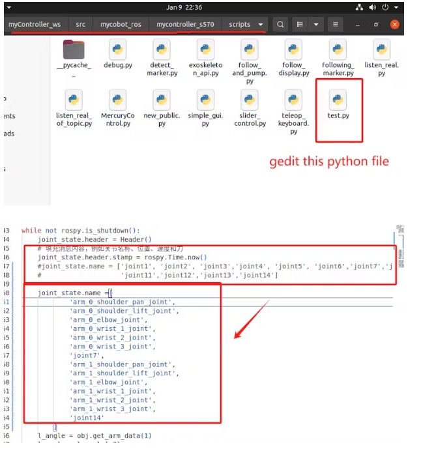Open the hamburger main menu
The width and height of the screenshot is (421, 449).
click(335, 24)
